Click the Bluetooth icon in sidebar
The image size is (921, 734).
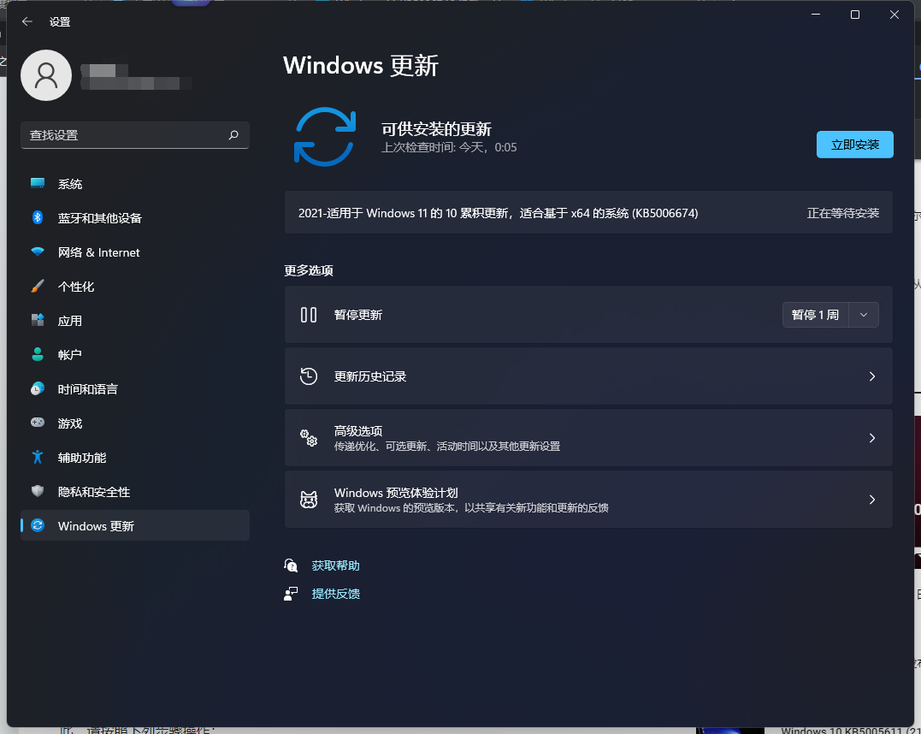tap(38, 217)
